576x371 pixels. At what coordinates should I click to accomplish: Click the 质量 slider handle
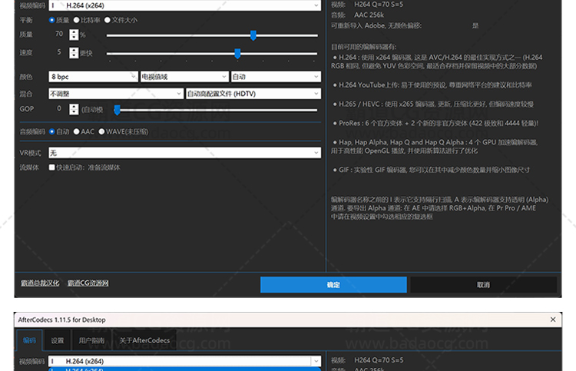[253, 35]
